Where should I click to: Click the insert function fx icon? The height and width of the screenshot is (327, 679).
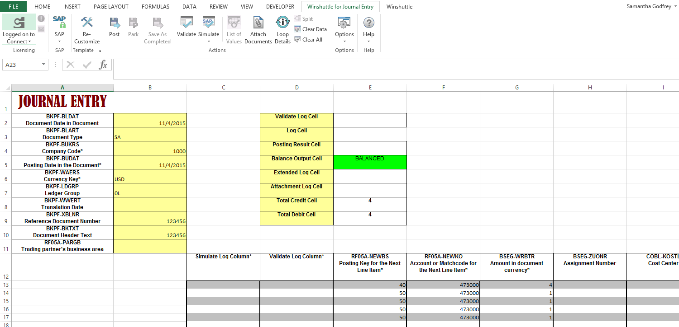pos(103,65)
